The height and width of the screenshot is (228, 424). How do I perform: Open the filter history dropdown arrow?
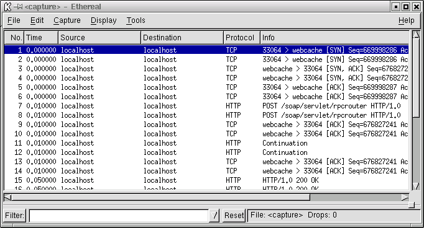214,216
